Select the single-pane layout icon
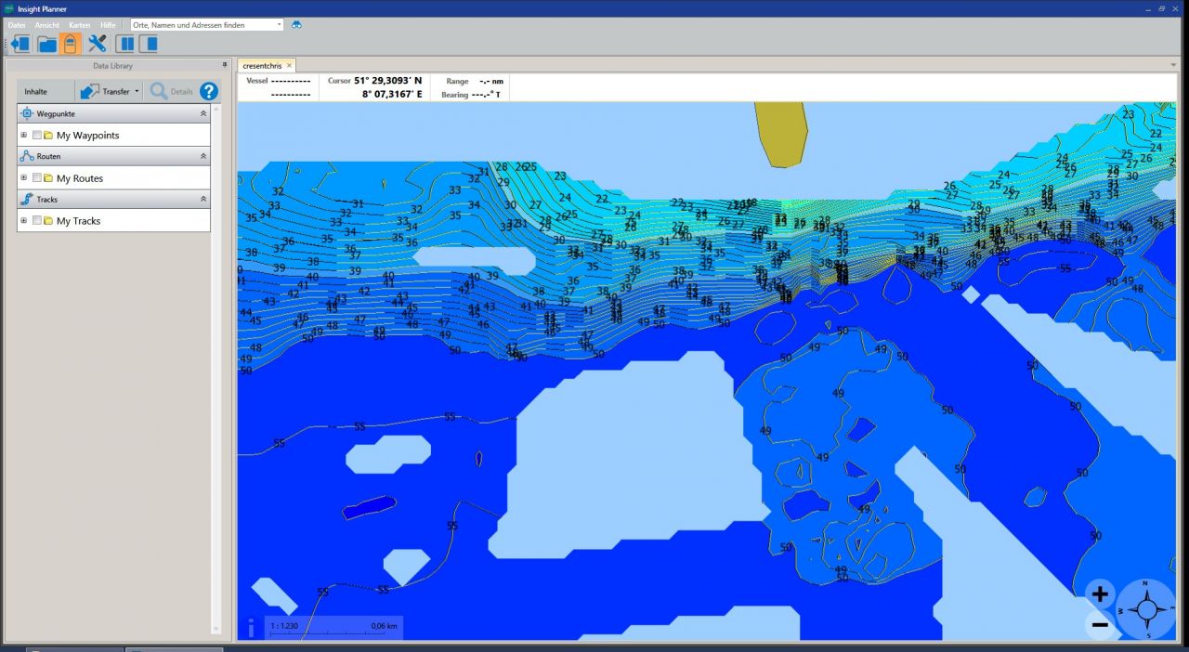The image size is (1189, 652). coord(149,44)
